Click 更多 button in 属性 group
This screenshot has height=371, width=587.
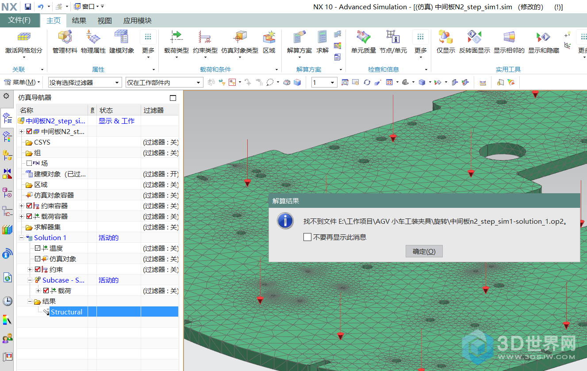tap(148, 45)
